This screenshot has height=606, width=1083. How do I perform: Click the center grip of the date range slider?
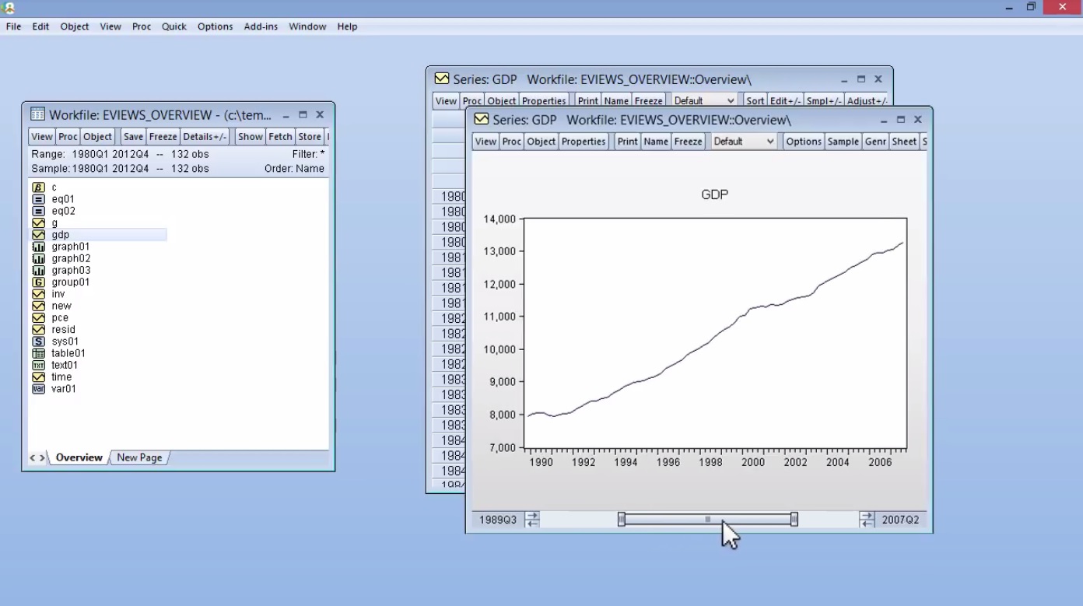[x=707, y=520]
